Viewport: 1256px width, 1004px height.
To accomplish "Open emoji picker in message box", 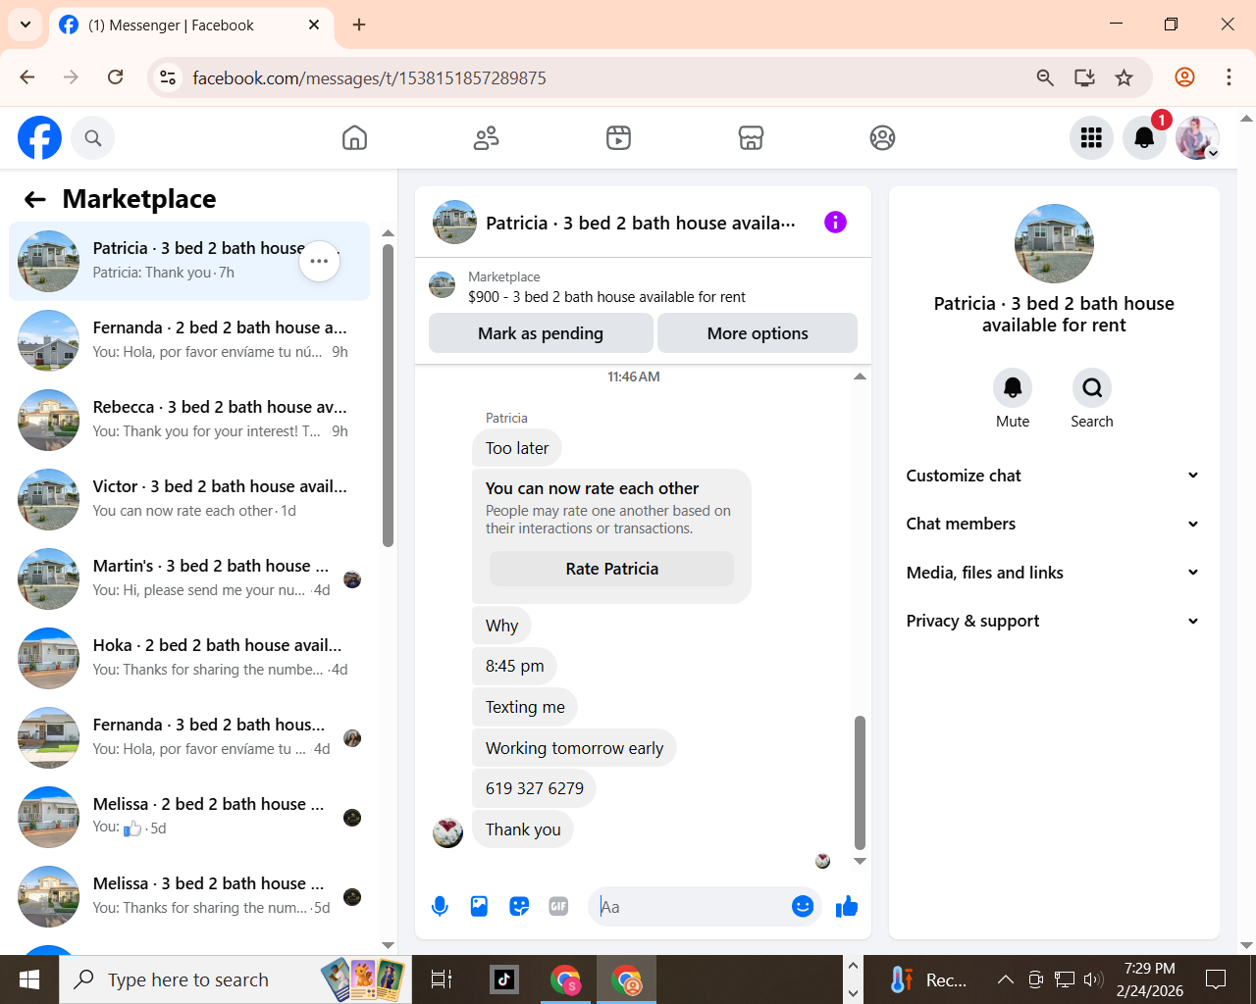I will 803,907.
